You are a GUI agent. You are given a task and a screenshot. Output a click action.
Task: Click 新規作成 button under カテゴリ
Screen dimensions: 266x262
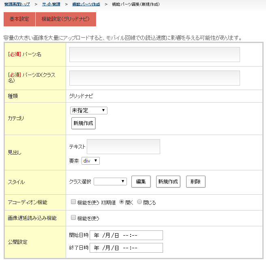click(84, 123)
